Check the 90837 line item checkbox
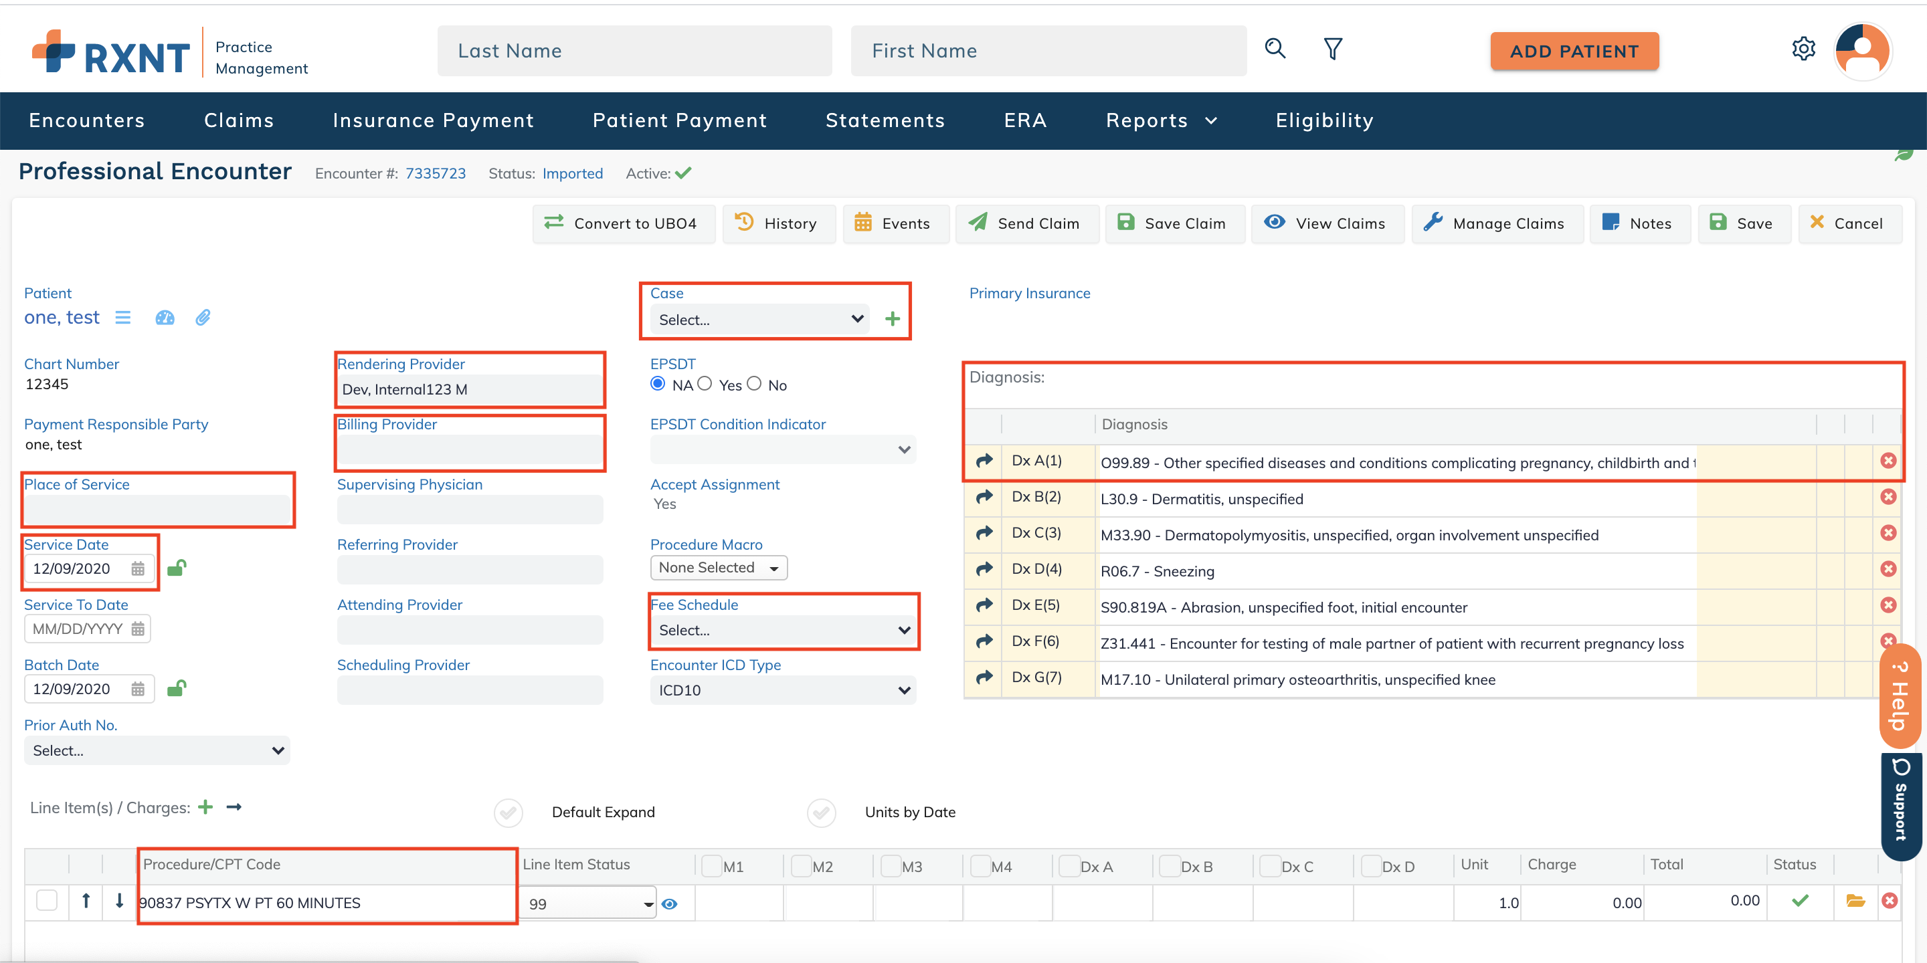Image resolution: width=1927 pixels, height=963 pixels. (47, 901)
